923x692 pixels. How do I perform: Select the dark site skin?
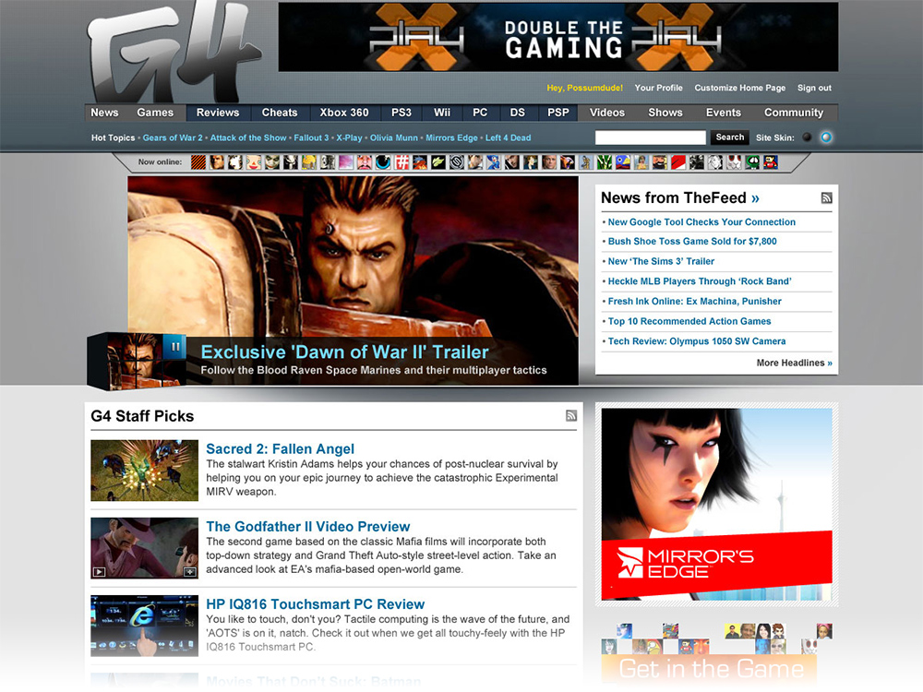coord(807,137)
